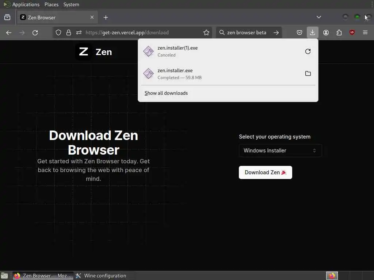Image resolution: width=374 pixels, height=280 pixels.
Task: Open the Applications menu
Action: pyautogui.click(x=26, y=4)
